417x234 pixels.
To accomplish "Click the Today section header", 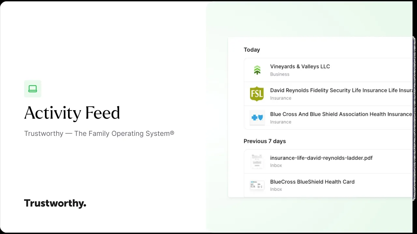I will pyautogui.click(x=252, y=50).
